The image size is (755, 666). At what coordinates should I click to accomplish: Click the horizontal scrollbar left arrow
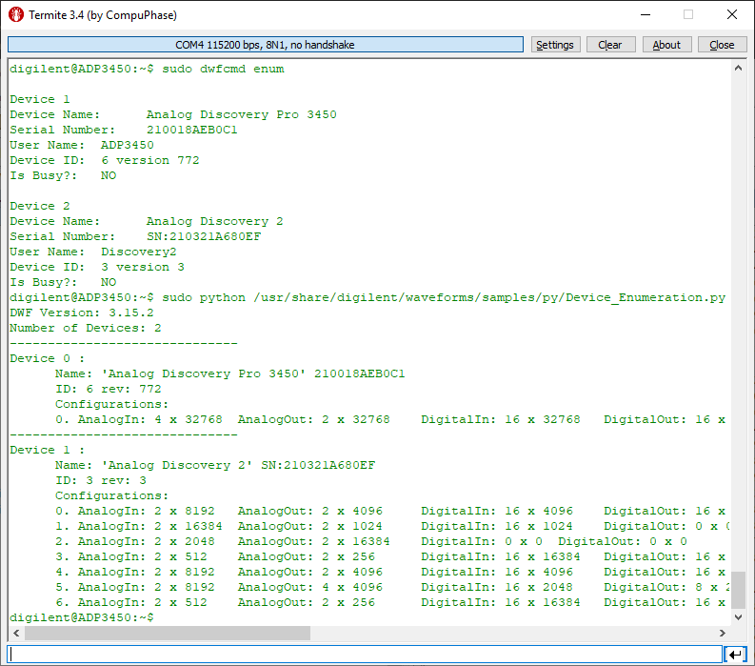[x=16, y=634]
